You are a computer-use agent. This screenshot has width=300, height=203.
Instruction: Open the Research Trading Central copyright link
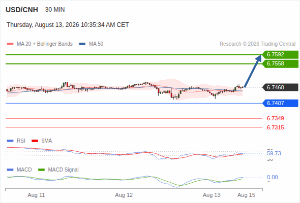[257, 44]
